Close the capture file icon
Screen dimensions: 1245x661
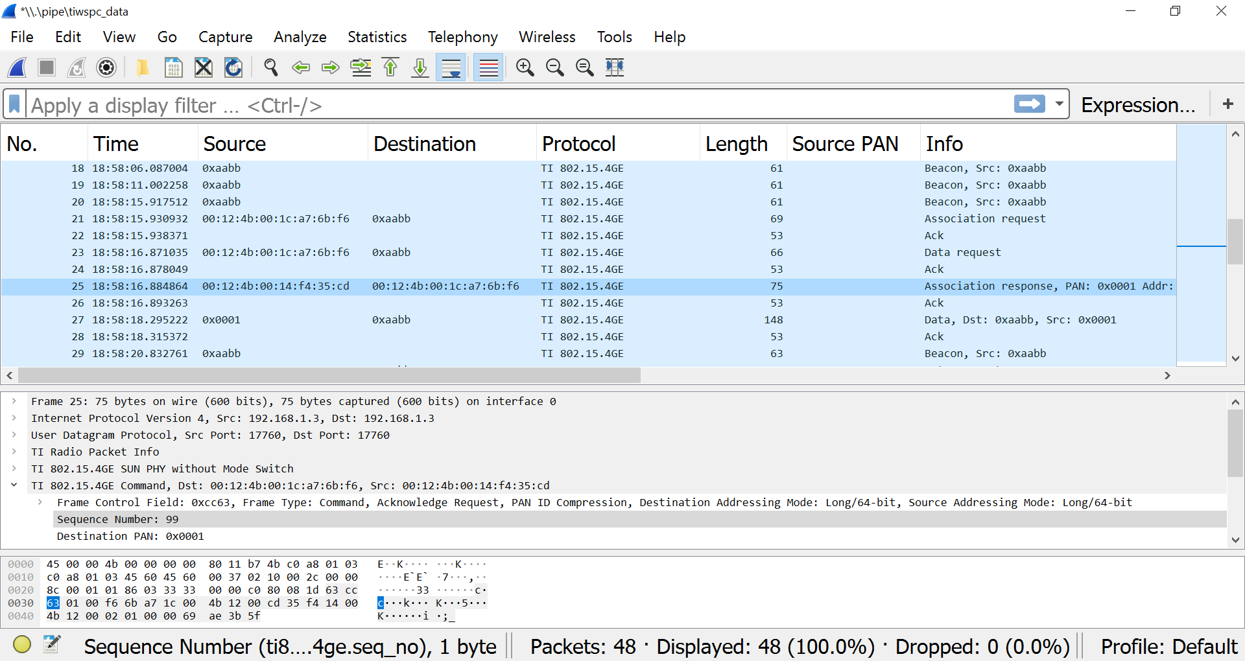[204, 67]
